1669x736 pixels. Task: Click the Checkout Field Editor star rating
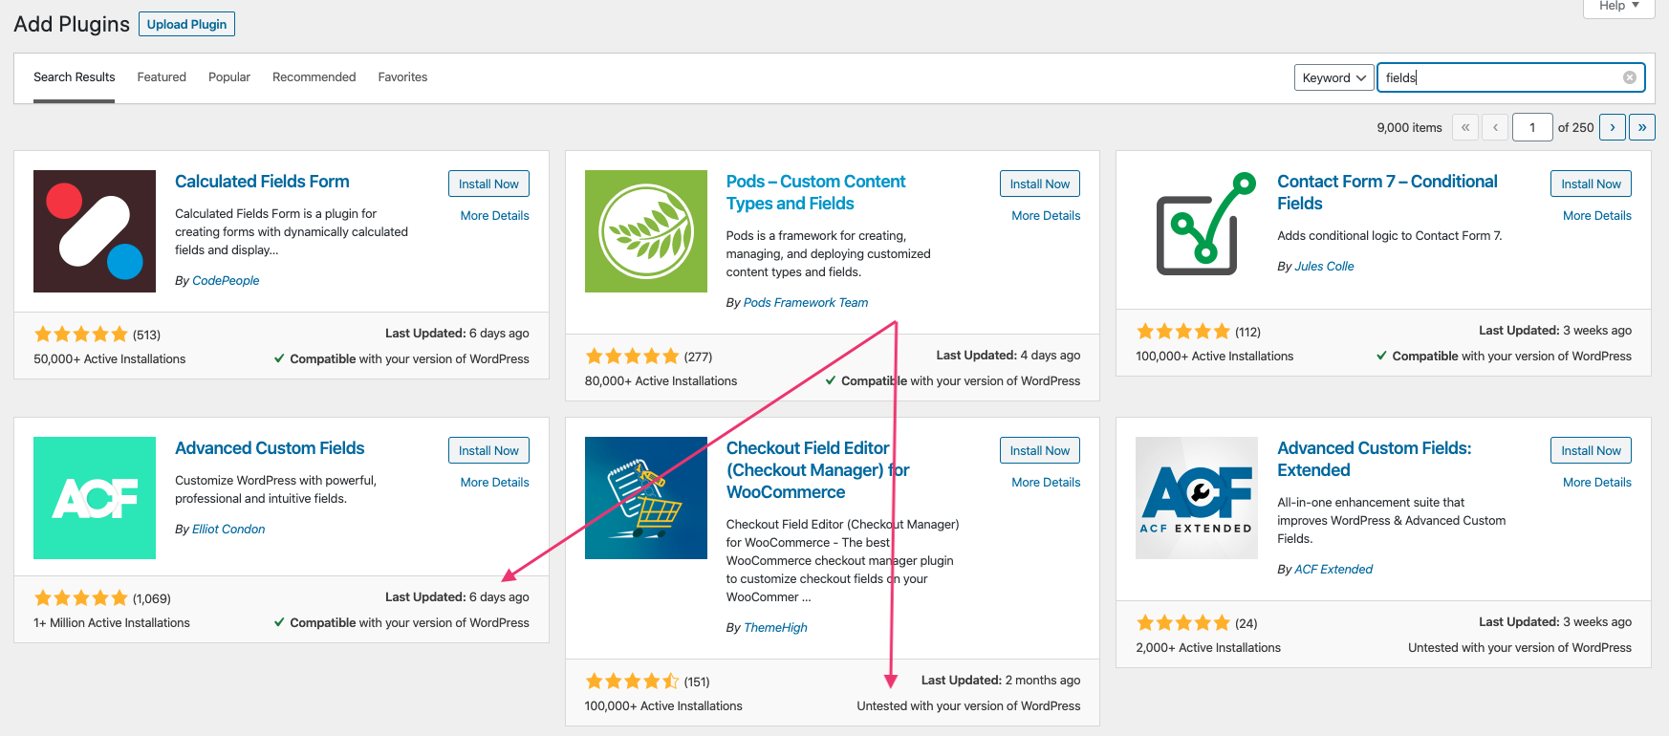(x=633, y=682)
